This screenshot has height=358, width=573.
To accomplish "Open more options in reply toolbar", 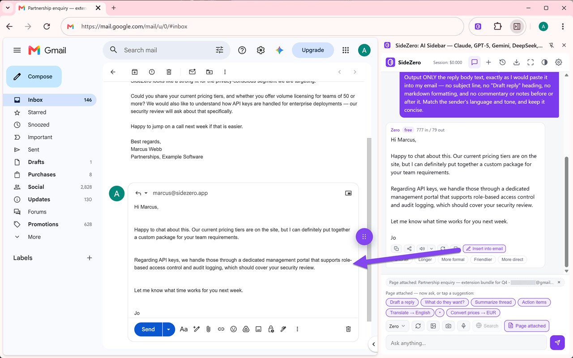I will coord(297,329).
